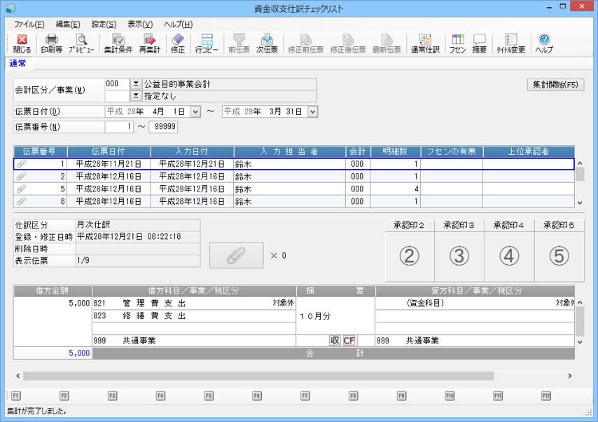Open 集計条件 aggregation conditions
Viewport: 598px width, 422px height.
[118, 43]
